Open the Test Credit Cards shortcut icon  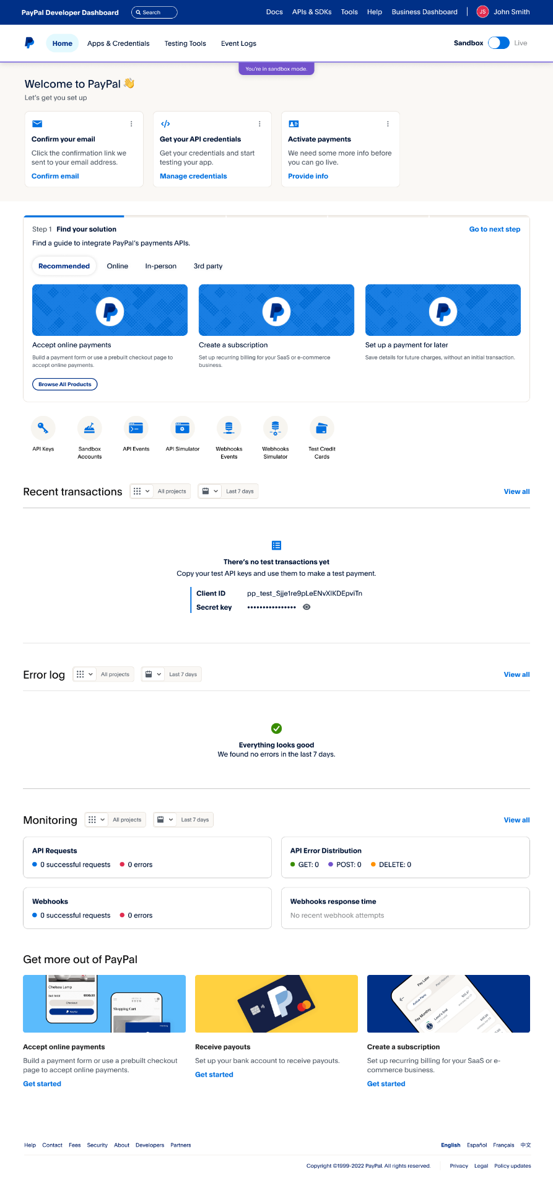click(322, 428)
